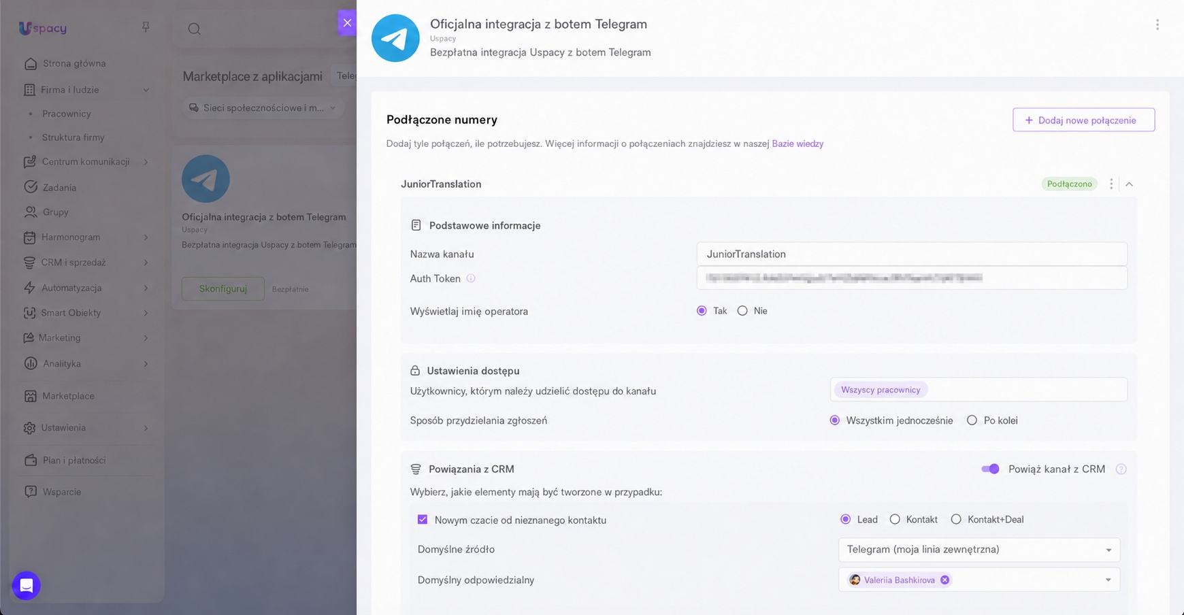The image size is (1184, 615).
Task: Click the Valeriia Bashkirova name chip
Action: 899,580
